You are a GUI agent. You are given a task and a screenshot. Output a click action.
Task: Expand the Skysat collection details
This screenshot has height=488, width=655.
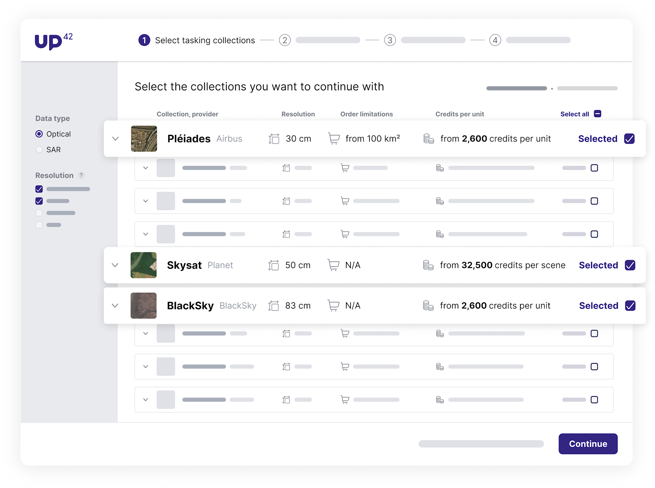point(115,265)
